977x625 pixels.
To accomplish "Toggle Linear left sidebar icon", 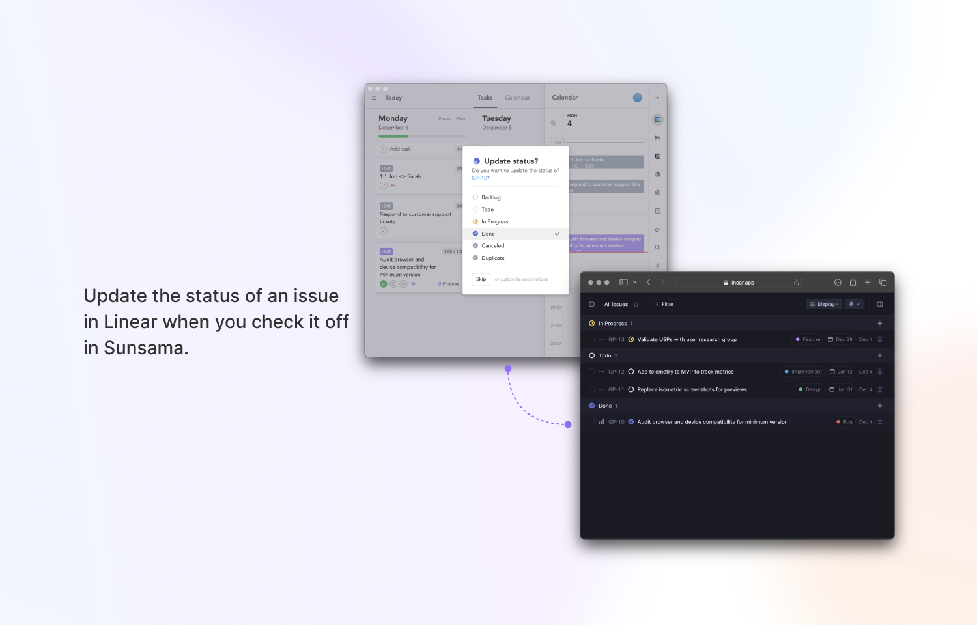I will tap(591, 304).
